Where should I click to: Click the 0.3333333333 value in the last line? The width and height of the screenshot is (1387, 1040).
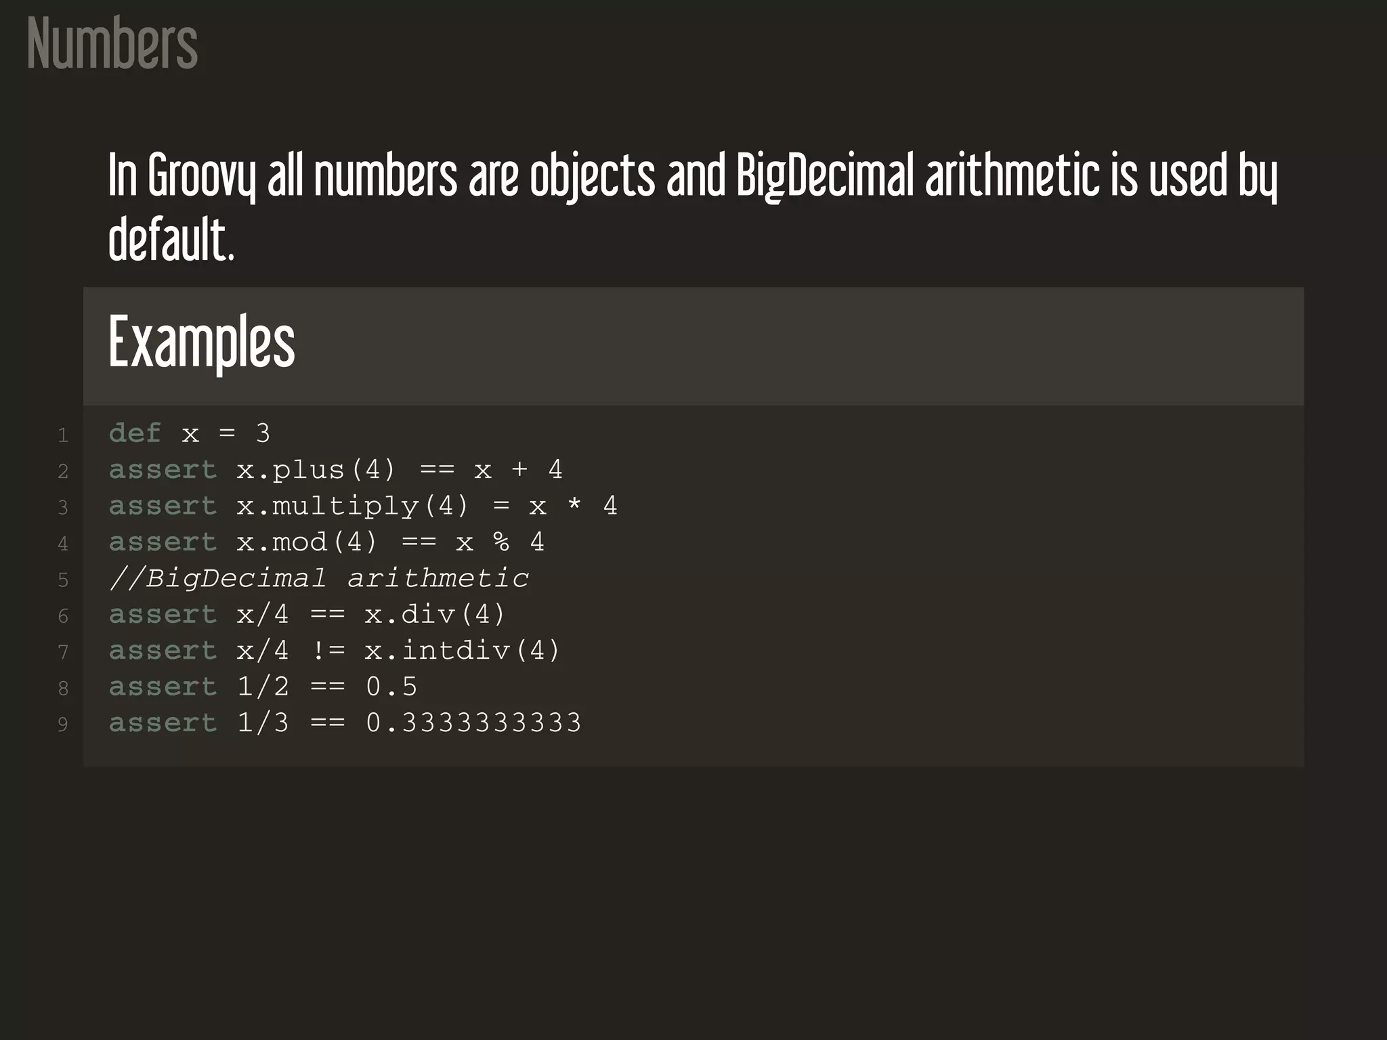pos(473,723)
